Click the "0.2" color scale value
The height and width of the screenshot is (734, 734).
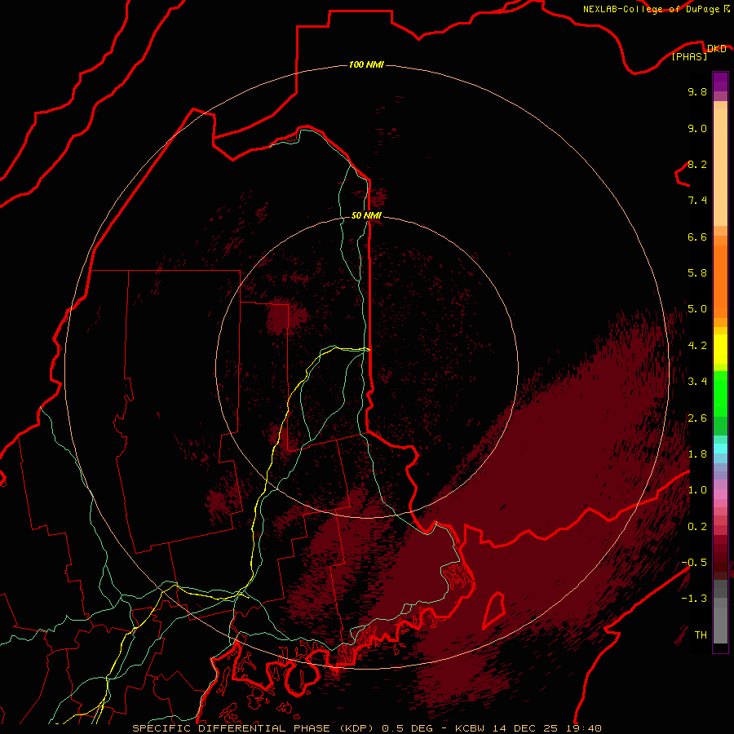tap(697, 527)
